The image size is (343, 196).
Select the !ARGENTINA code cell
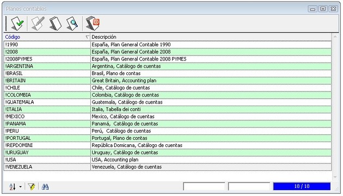click(47, 66)
